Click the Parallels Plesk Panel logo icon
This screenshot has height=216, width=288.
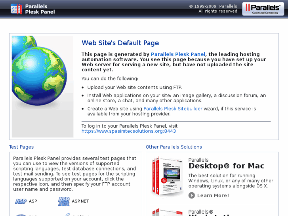click(16, 9)
